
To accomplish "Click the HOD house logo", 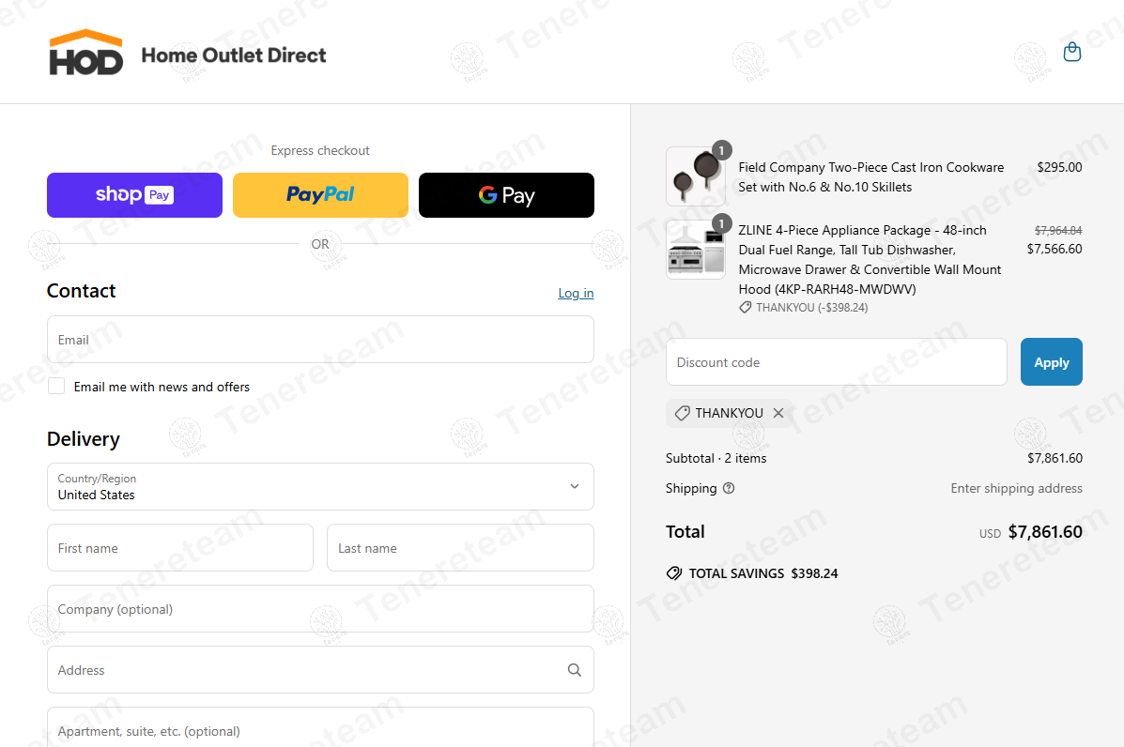I will (x=85, y=53).
